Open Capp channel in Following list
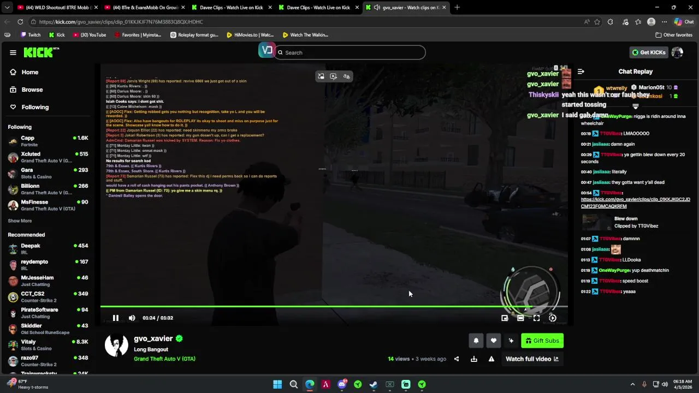 (48, 141)
